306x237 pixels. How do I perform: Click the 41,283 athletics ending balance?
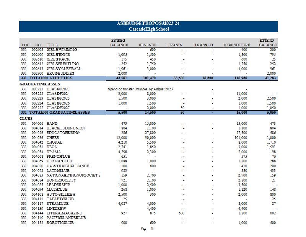(x=270, y=78)
